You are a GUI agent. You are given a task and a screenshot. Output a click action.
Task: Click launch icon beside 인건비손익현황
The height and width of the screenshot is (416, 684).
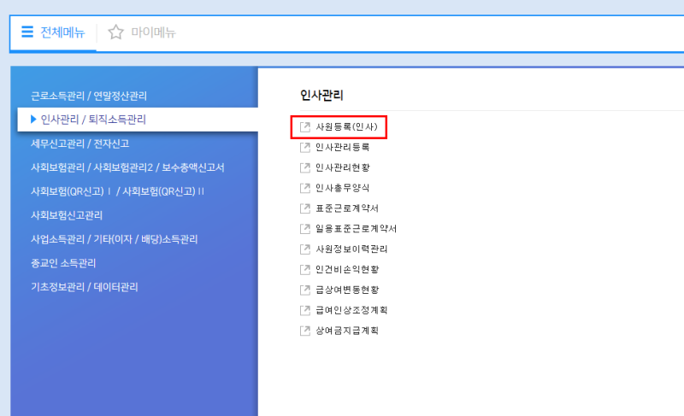(305, 270)
